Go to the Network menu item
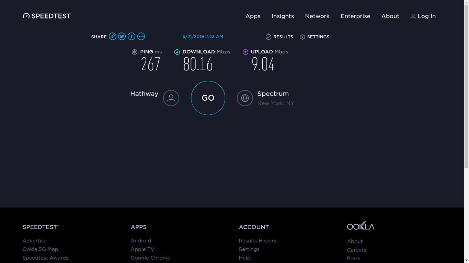This screenshot has height=263, width=469. [317, 16]
